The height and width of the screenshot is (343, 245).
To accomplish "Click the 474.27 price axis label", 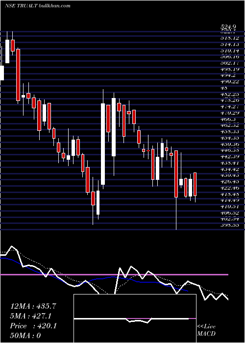I will point(230,106).
